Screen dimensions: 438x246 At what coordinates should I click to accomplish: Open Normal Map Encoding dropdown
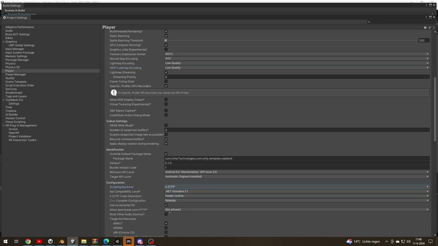pyautogui.click(x=297, y=59)
